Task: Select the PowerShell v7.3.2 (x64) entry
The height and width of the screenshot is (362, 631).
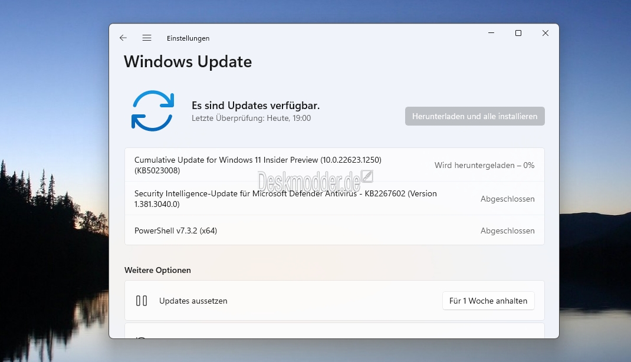Action: pyautogui.click(x=334, y=231)
